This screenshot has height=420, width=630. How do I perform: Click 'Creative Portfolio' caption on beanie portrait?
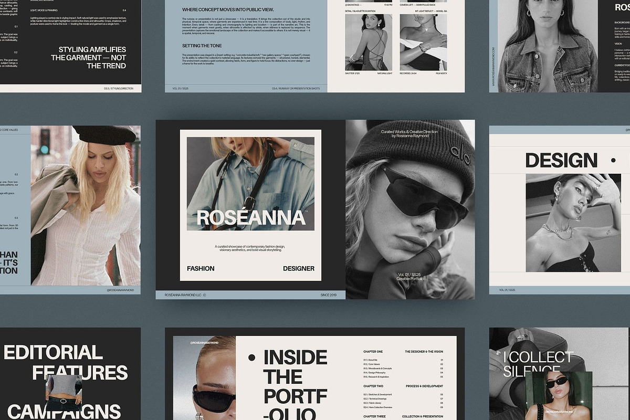410,279
